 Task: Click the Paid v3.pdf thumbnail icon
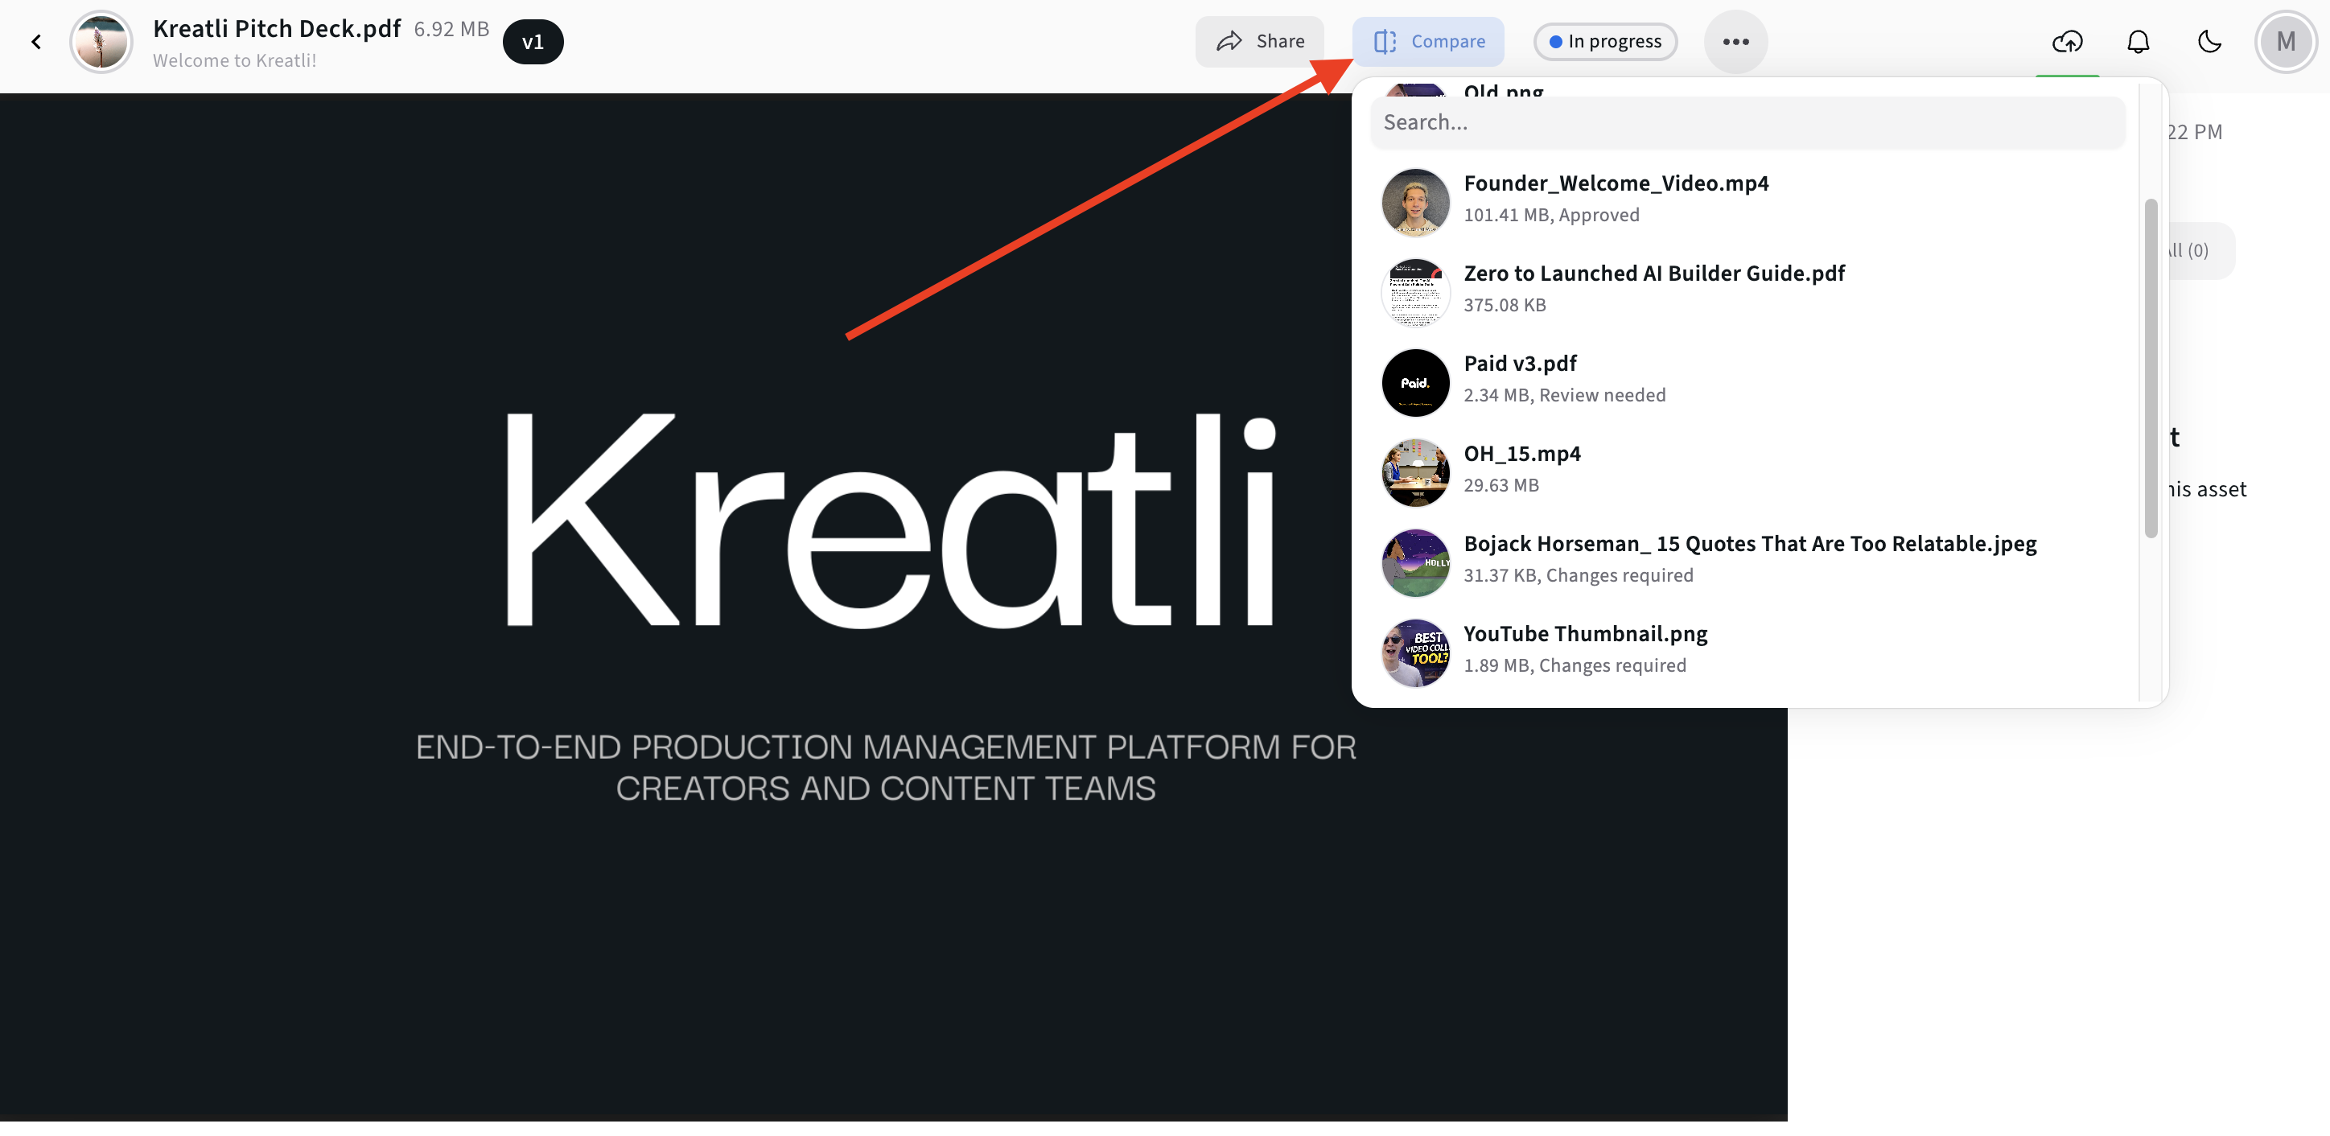point(1415,384)
